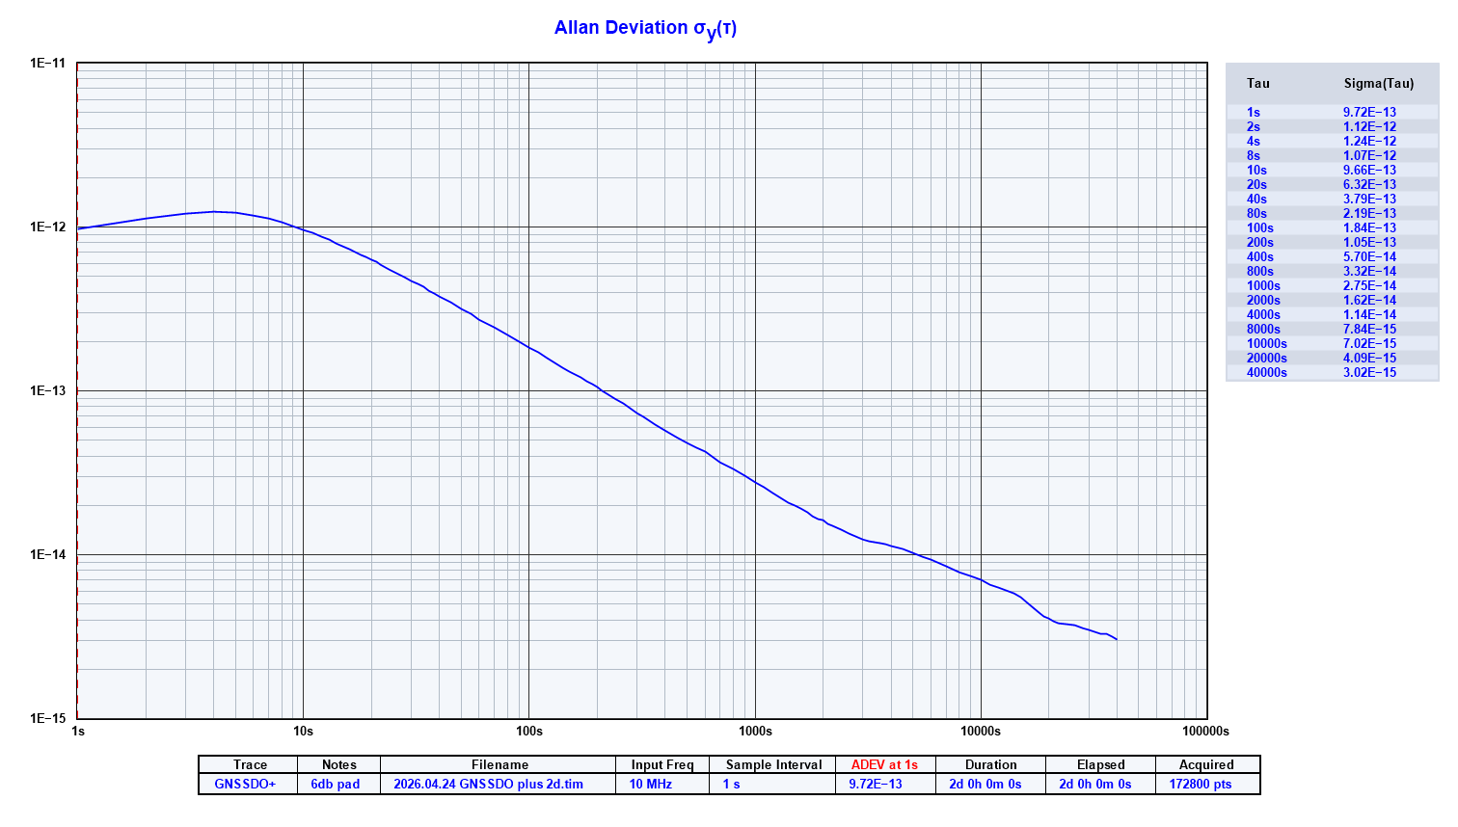Click the 1E-15 label on the y-axis
This screenshot has height=827, width=1458.
(x=47, y=718)
